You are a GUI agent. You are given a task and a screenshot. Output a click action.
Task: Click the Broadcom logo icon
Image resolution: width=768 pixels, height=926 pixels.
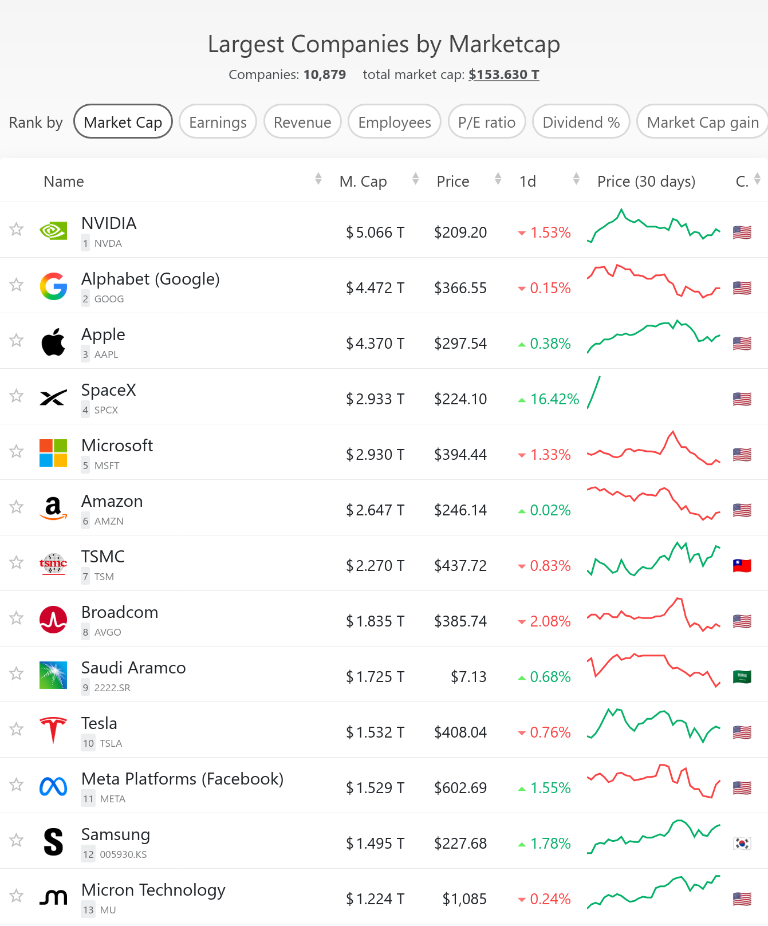coord(53,620)
